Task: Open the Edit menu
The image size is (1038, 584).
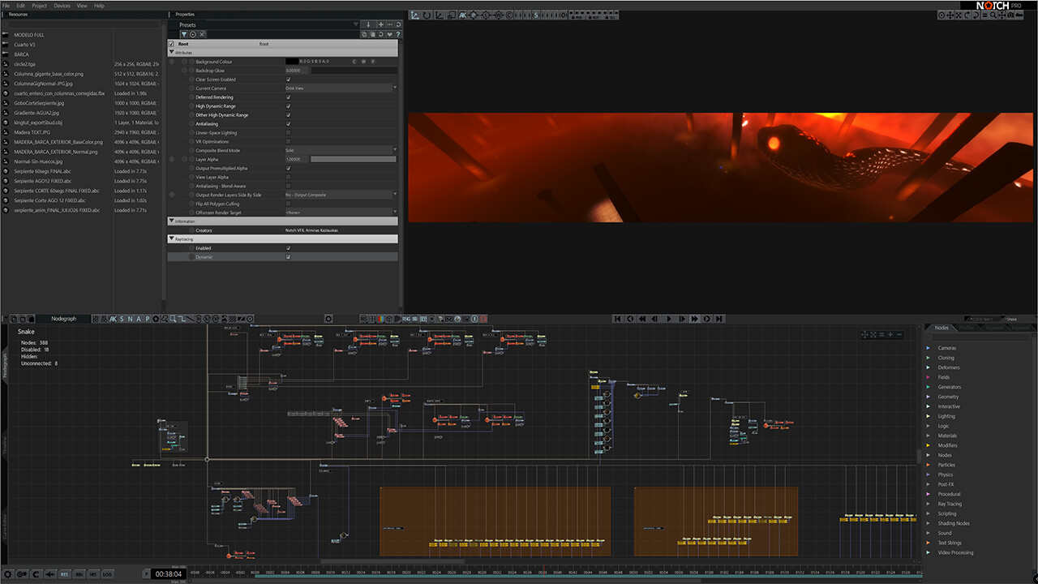Action: [x=21, y=6]
